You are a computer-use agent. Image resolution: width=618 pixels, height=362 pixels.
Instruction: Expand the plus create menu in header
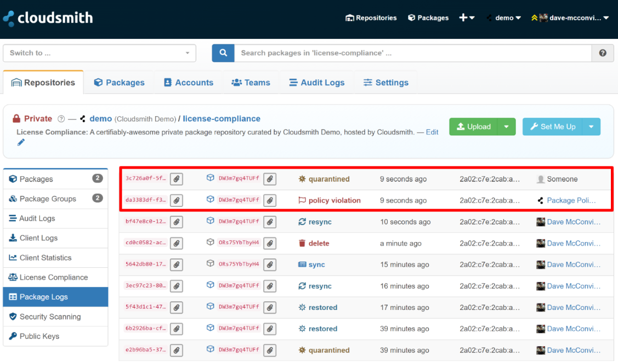[467, 18]
